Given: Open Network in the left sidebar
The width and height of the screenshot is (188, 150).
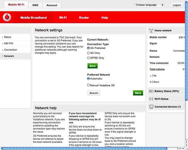Looking at the screenshot, I should [16, 56].
